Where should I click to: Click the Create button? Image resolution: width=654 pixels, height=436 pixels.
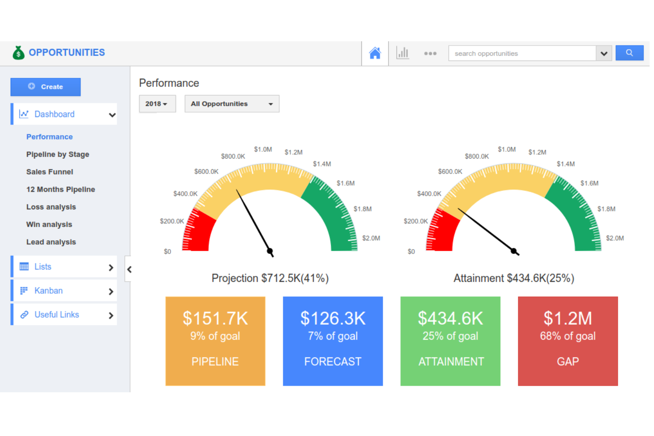pos(46,87)
